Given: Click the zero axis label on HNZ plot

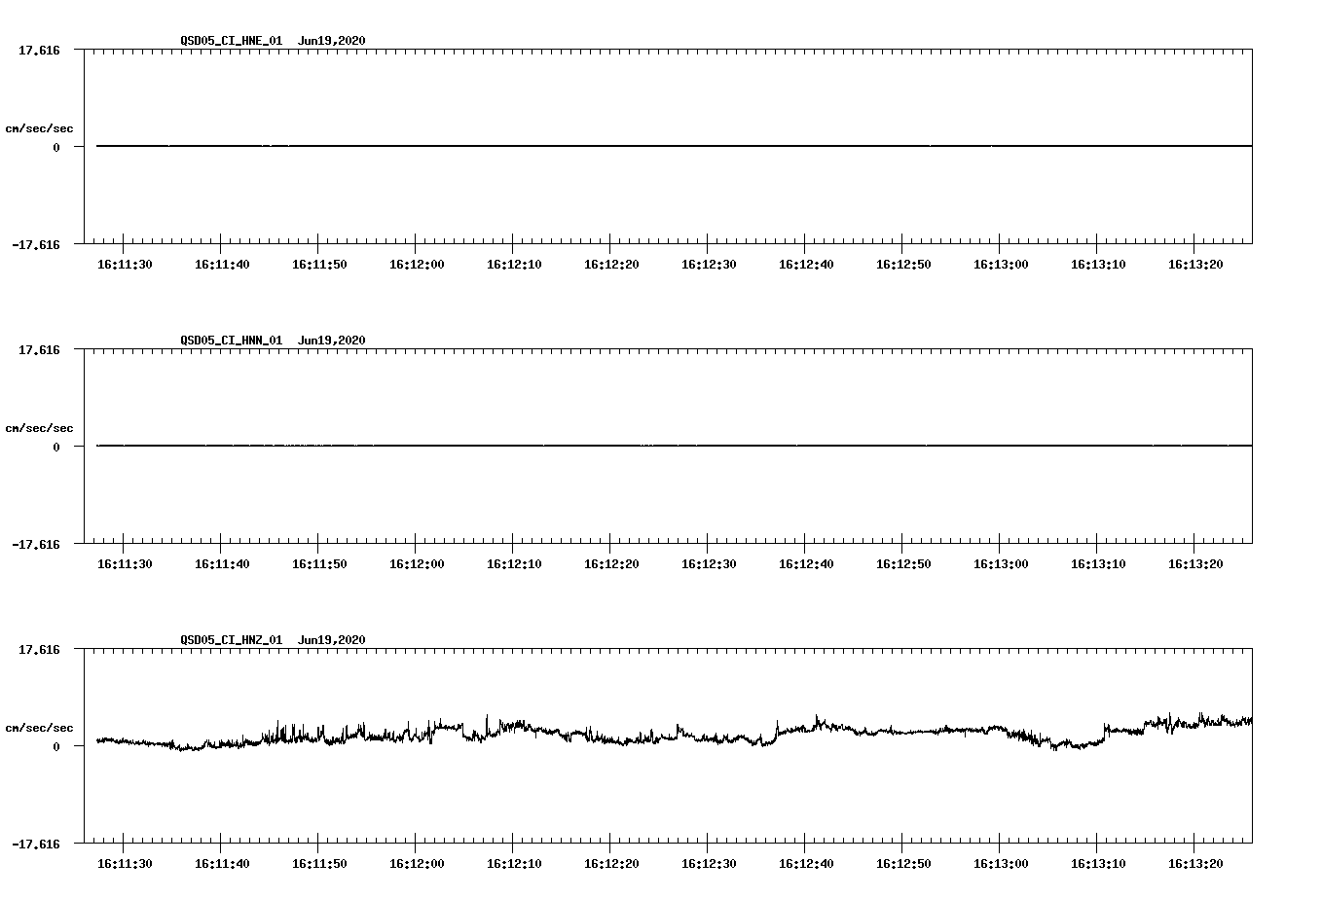Looking at the screenshot, I should (x=56, y=746).
